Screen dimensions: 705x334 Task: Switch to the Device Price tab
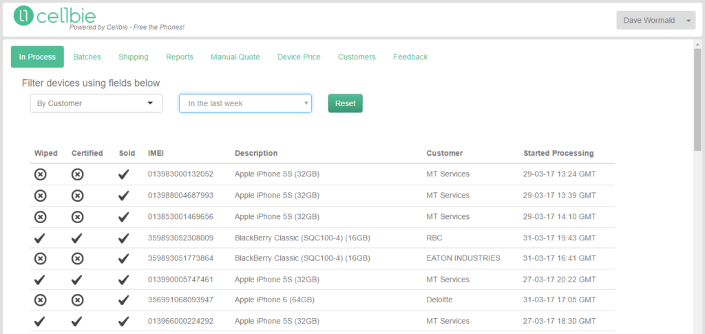coord(299,57)
